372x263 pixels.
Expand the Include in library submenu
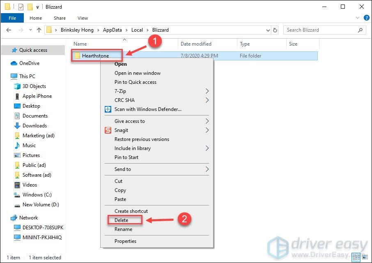click(157, 148)
